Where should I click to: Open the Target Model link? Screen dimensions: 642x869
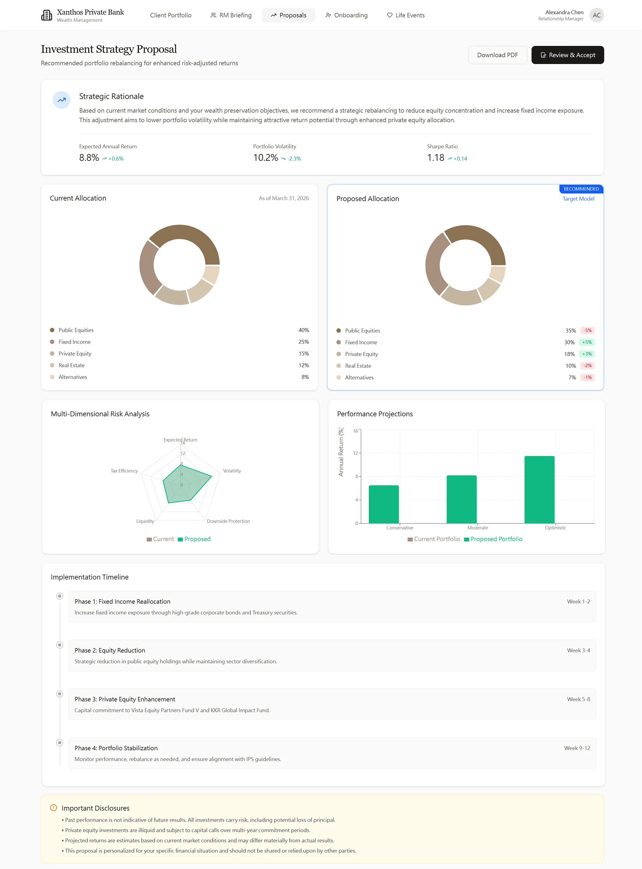click(x=578, y=199)
